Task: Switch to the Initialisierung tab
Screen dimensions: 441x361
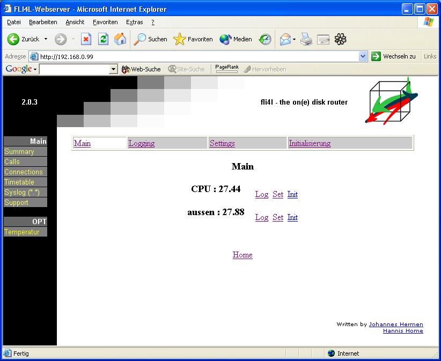Action: click(x=310, y=143)
